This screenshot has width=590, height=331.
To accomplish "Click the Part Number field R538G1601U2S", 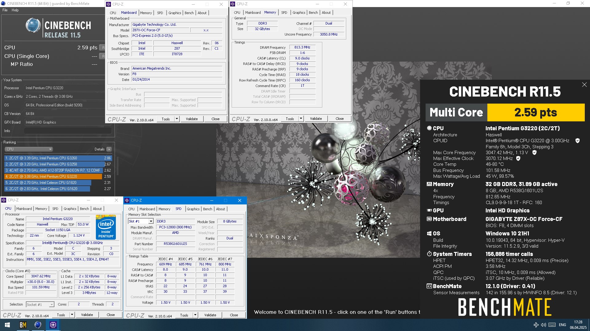I will tap(175, 244).
